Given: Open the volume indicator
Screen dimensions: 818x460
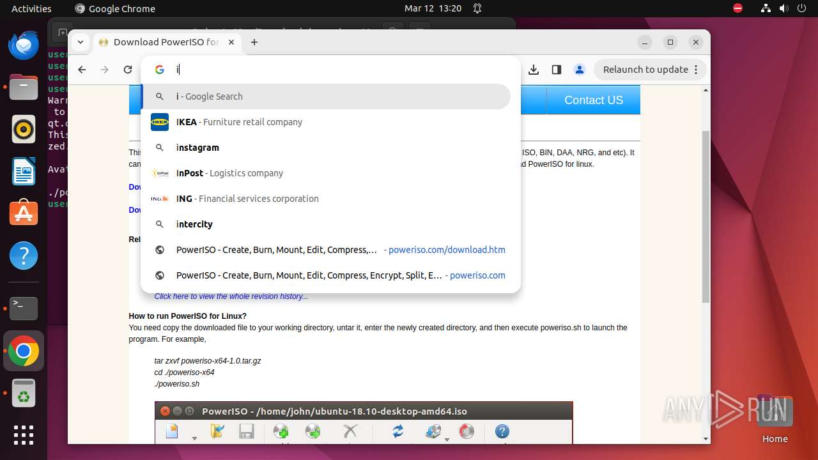Looking at the screenshot, I should (783, 8).
